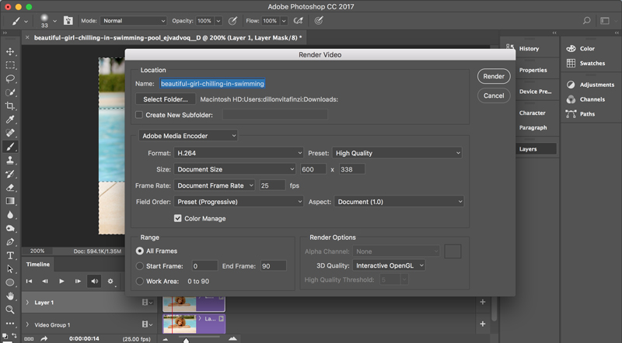Go to first frame in timeline
Screen dimensions: 622x343
pyautogui.click(x=29, y=281)
